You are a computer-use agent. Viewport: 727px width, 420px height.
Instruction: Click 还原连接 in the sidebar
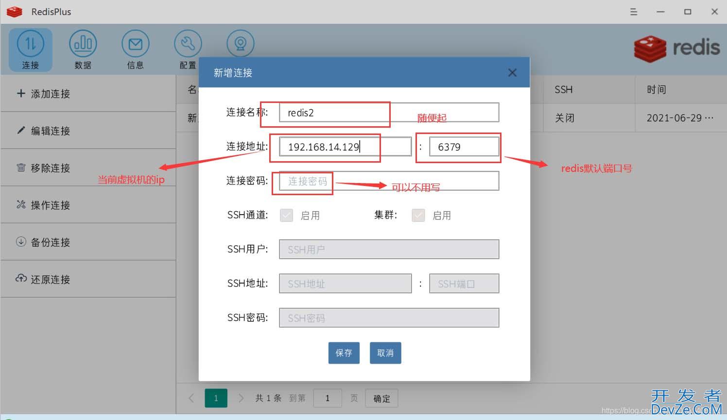[x=88, y=279]
